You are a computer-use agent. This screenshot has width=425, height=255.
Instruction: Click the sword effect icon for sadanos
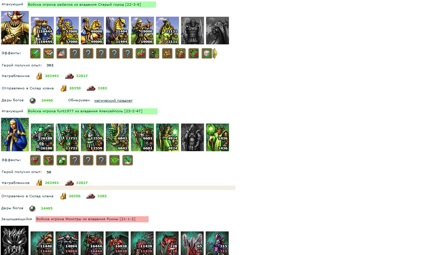(35, 53)
